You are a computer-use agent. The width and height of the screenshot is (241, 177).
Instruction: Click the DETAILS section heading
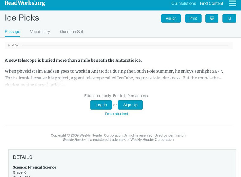click(x=23, y=157)
